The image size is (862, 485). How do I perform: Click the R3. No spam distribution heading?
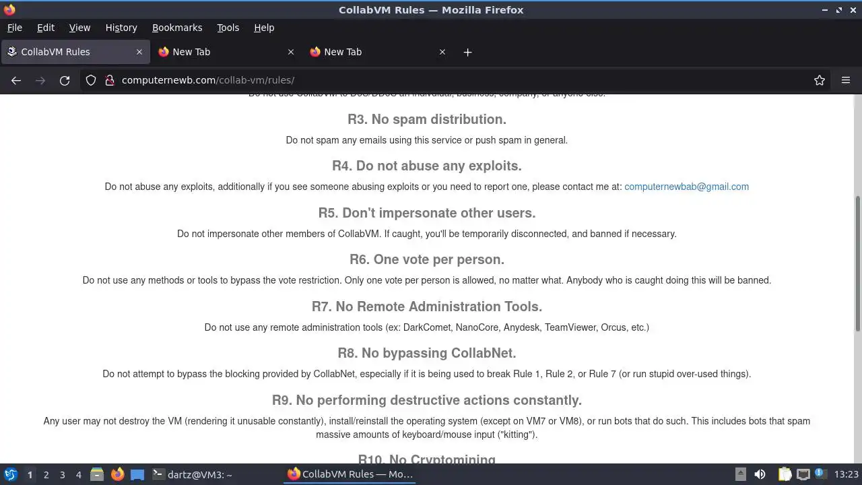pos(427,119)
